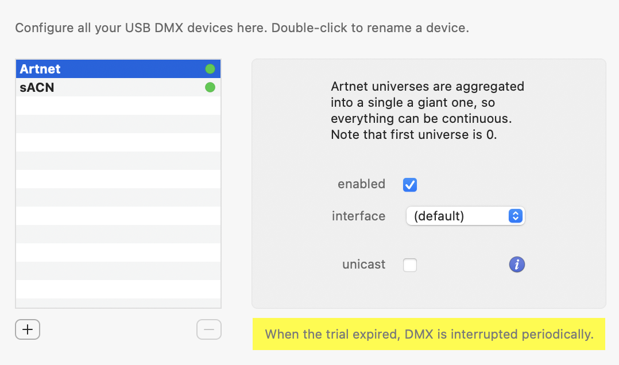Click the first empty row below sACN
Screen dimensions: 619x365
pos(118,106)
